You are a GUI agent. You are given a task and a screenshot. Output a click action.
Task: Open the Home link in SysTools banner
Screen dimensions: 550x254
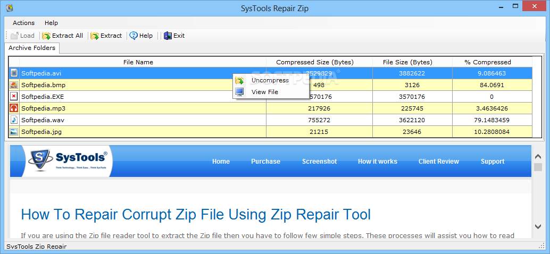[x=221, y=162]
